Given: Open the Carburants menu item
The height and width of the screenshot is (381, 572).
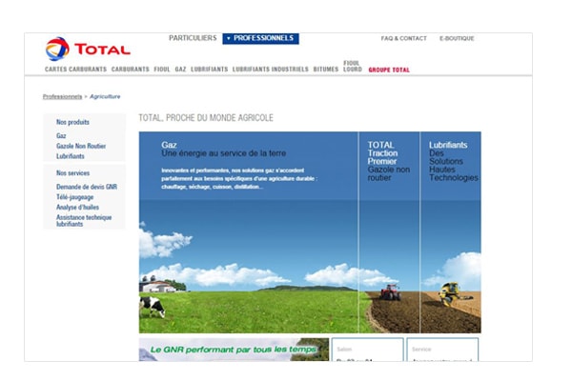Looking at the screenshot, I should [x=130, y=70].
